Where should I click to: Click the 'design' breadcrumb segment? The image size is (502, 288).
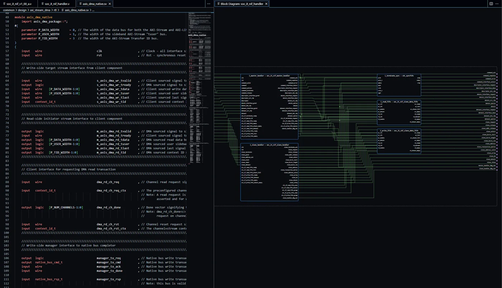(22, 10)
